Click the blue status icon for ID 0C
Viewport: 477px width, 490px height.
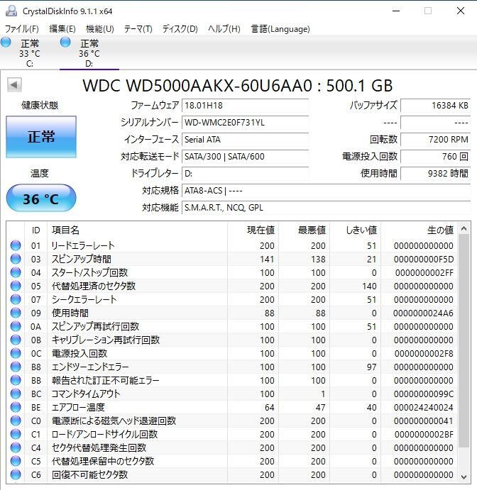point(16,353)
